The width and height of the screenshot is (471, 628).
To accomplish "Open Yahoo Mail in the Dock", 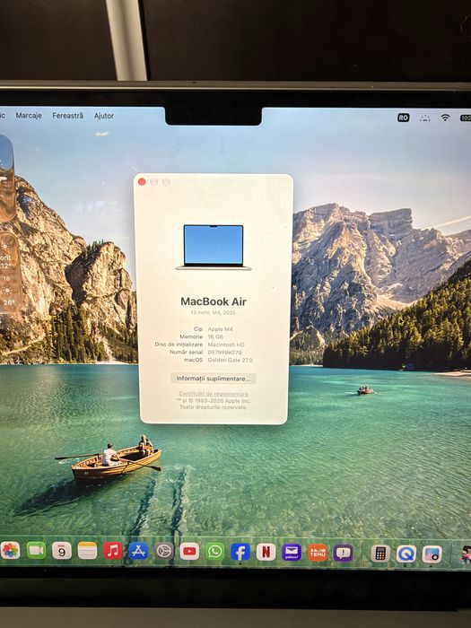I will pos(292,553).
